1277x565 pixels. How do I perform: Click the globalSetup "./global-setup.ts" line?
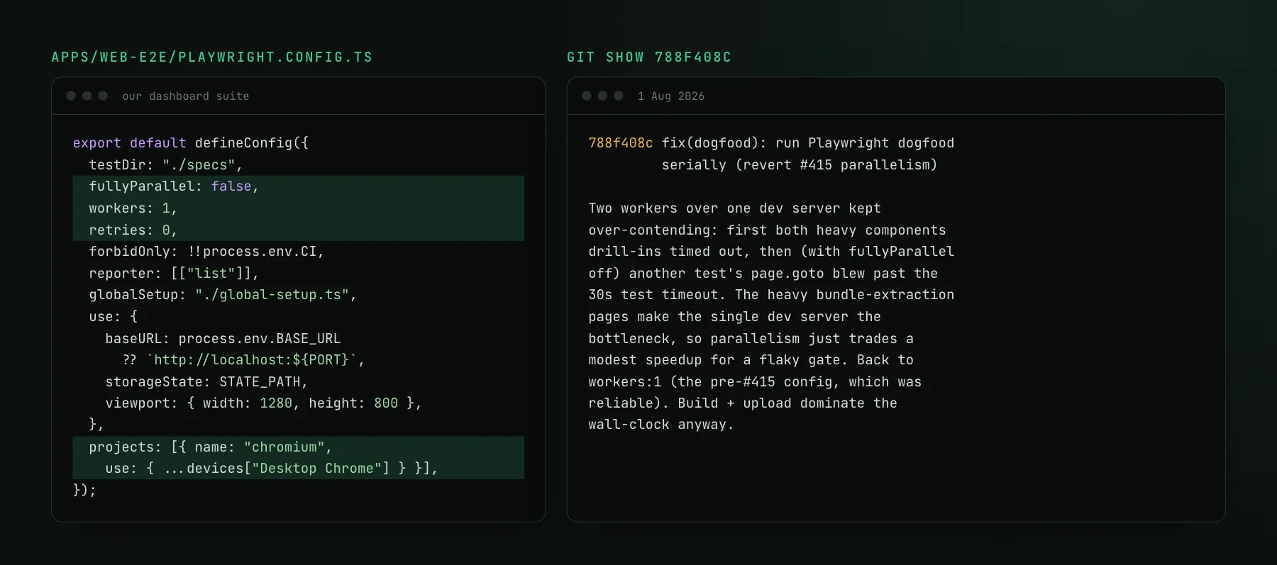[223, 295]
